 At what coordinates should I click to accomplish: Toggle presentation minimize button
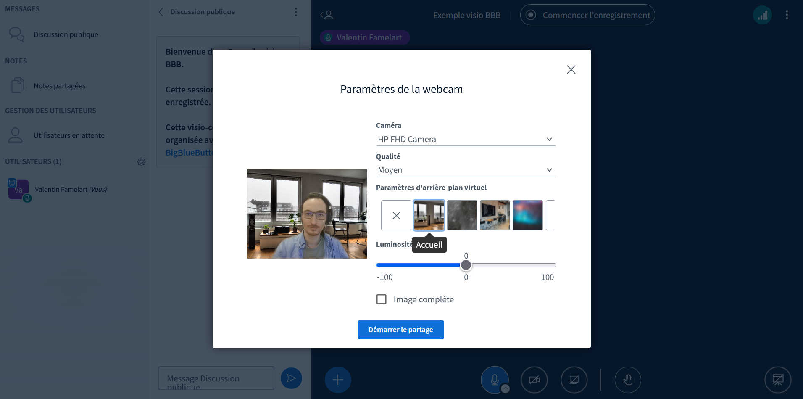(x=778, y=380)
